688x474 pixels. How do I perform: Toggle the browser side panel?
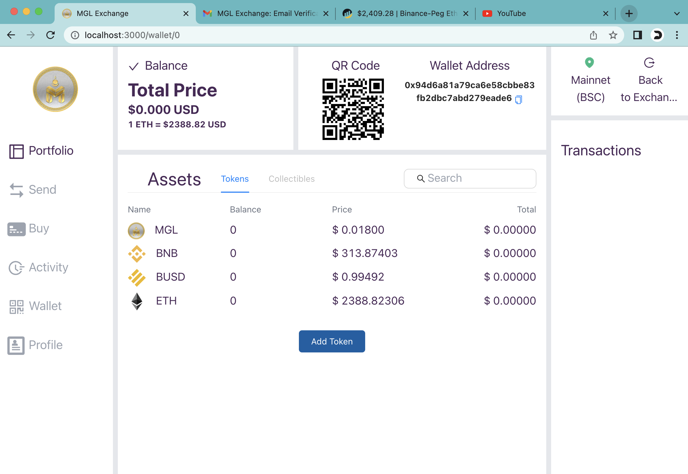point(637,35)
